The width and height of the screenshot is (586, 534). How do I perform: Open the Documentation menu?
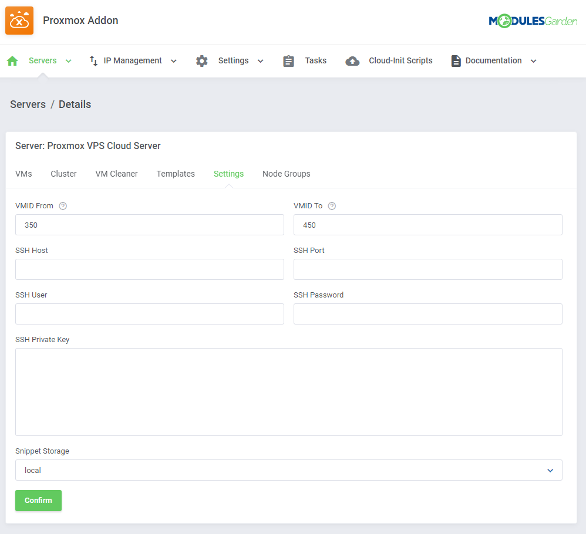point(493,60)
